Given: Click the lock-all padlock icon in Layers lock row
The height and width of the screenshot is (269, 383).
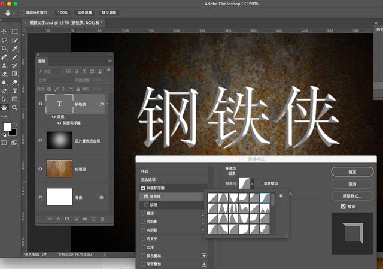Looking at the screenshot, I should click(x=78, y=89).
